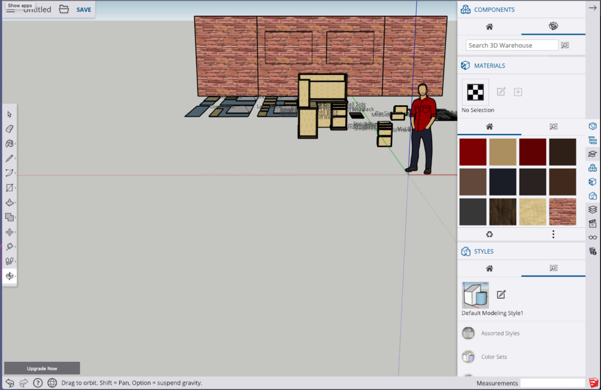Screen dimensions: 601x390
Task: Click the Upgrade Now button
Action: (42, 368)
